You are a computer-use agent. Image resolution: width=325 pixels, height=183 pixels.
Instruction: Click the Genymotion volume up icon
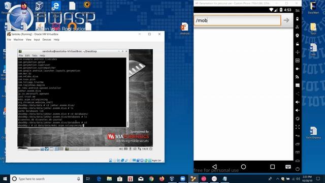click(298, 102)
